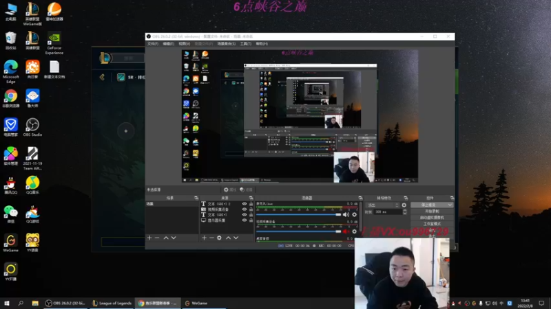Expand the stop streaming button dropdown arrow

tap(450, 205)
